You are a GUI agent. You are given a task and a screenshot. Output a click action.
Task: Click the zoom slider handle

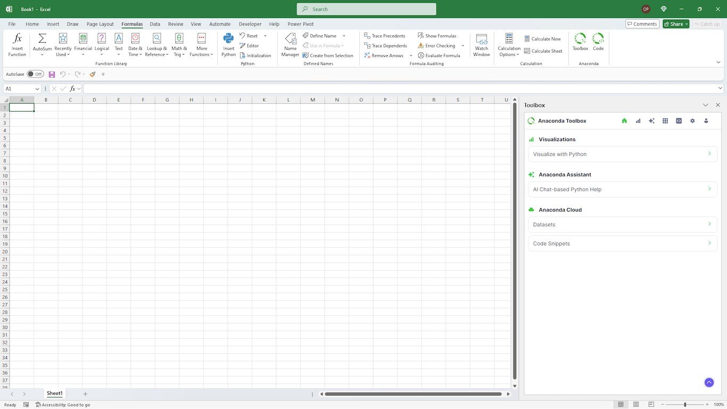685,405
